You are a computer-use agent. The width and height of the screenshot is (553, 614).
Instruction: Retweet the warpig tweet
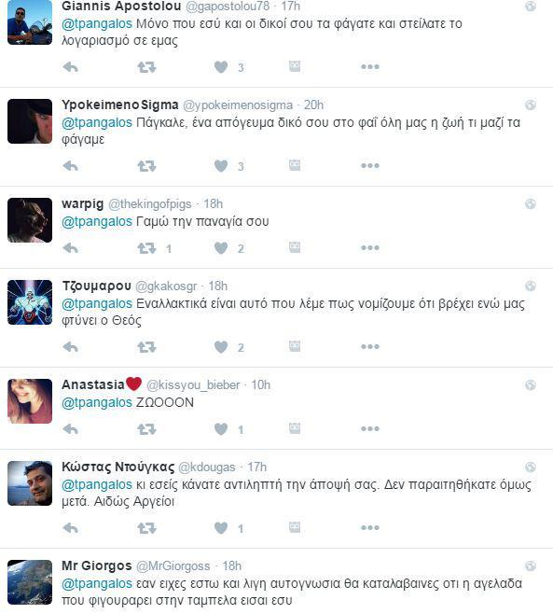pos(146,248)
